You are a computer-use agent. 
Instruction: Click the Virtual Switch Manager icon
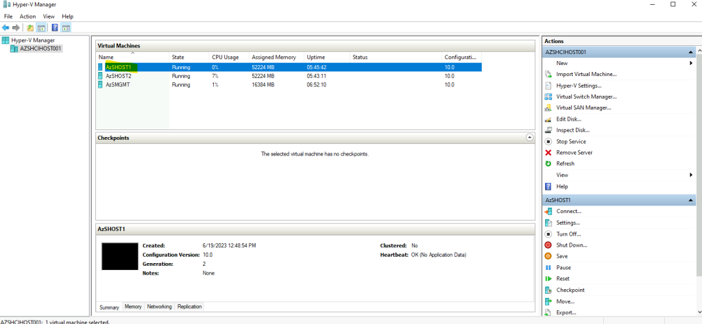[x=548, y=97]
